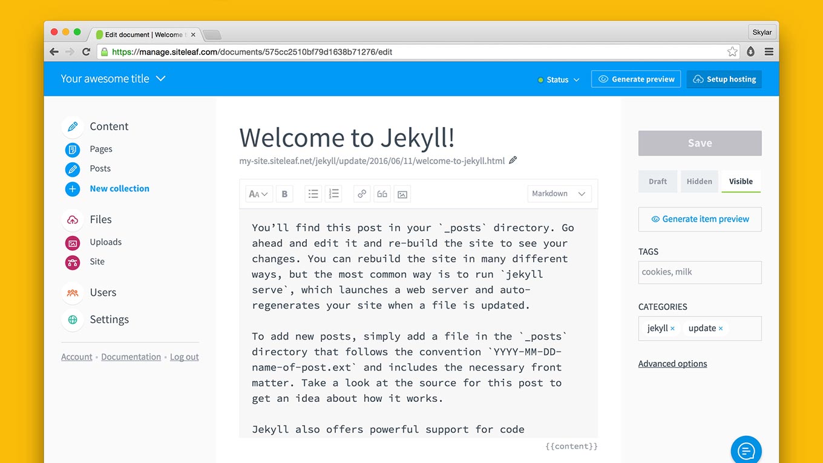
Task: Open the Posts section
Action: 100,169
